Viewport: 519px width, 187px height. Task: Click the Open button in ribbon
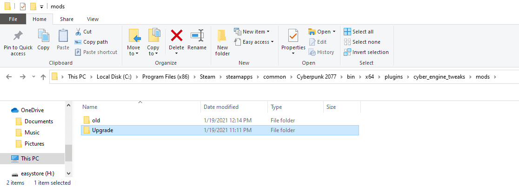319,32
